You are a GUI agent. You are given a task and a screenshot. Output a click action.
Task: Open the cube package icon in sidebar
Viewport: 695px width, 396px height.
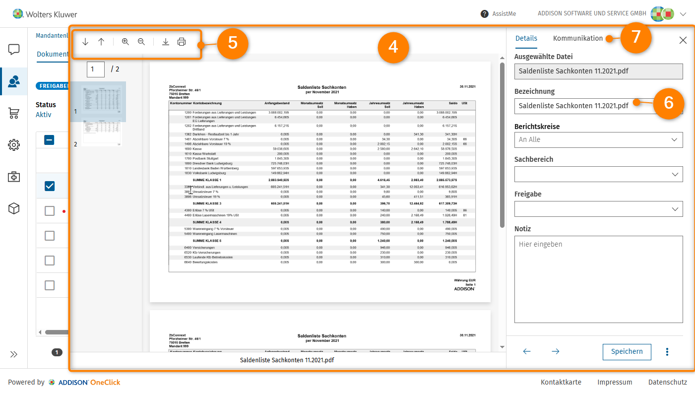(x=14, y=208)
